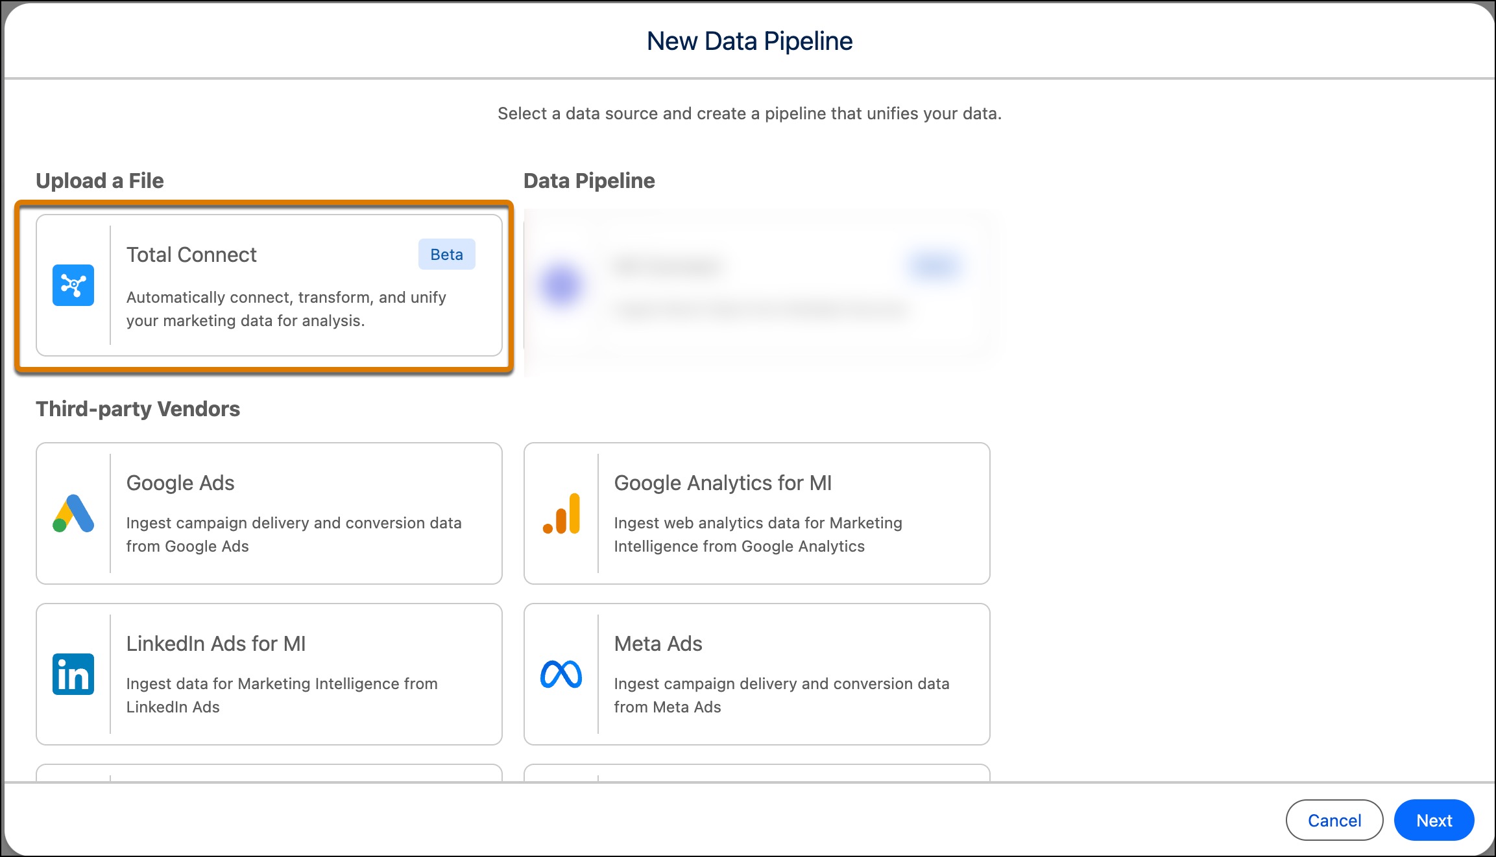
Task: Click the Cancel button
Action: click(1334, 819)
